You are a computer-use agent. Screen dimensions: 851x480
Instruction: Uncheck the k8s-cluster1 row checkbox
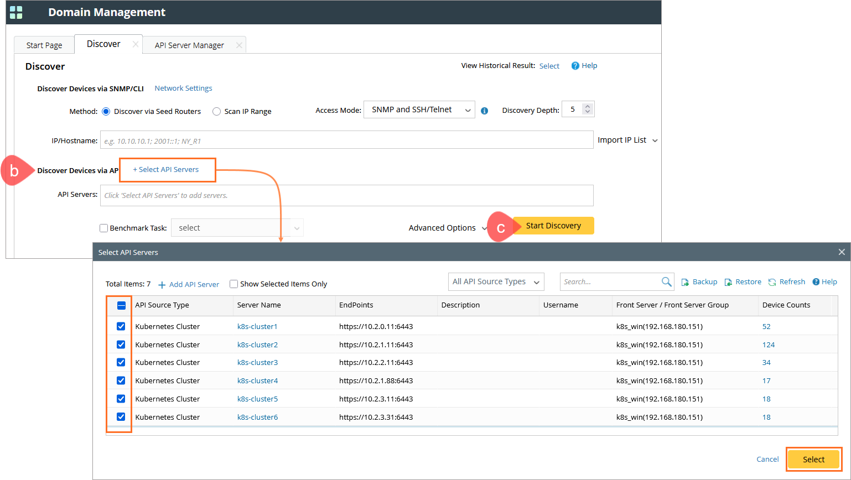pyautogui.click(x=121, y=326)
